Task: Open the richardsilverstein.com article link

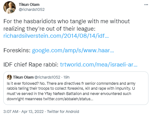Action: pos(56,36)
